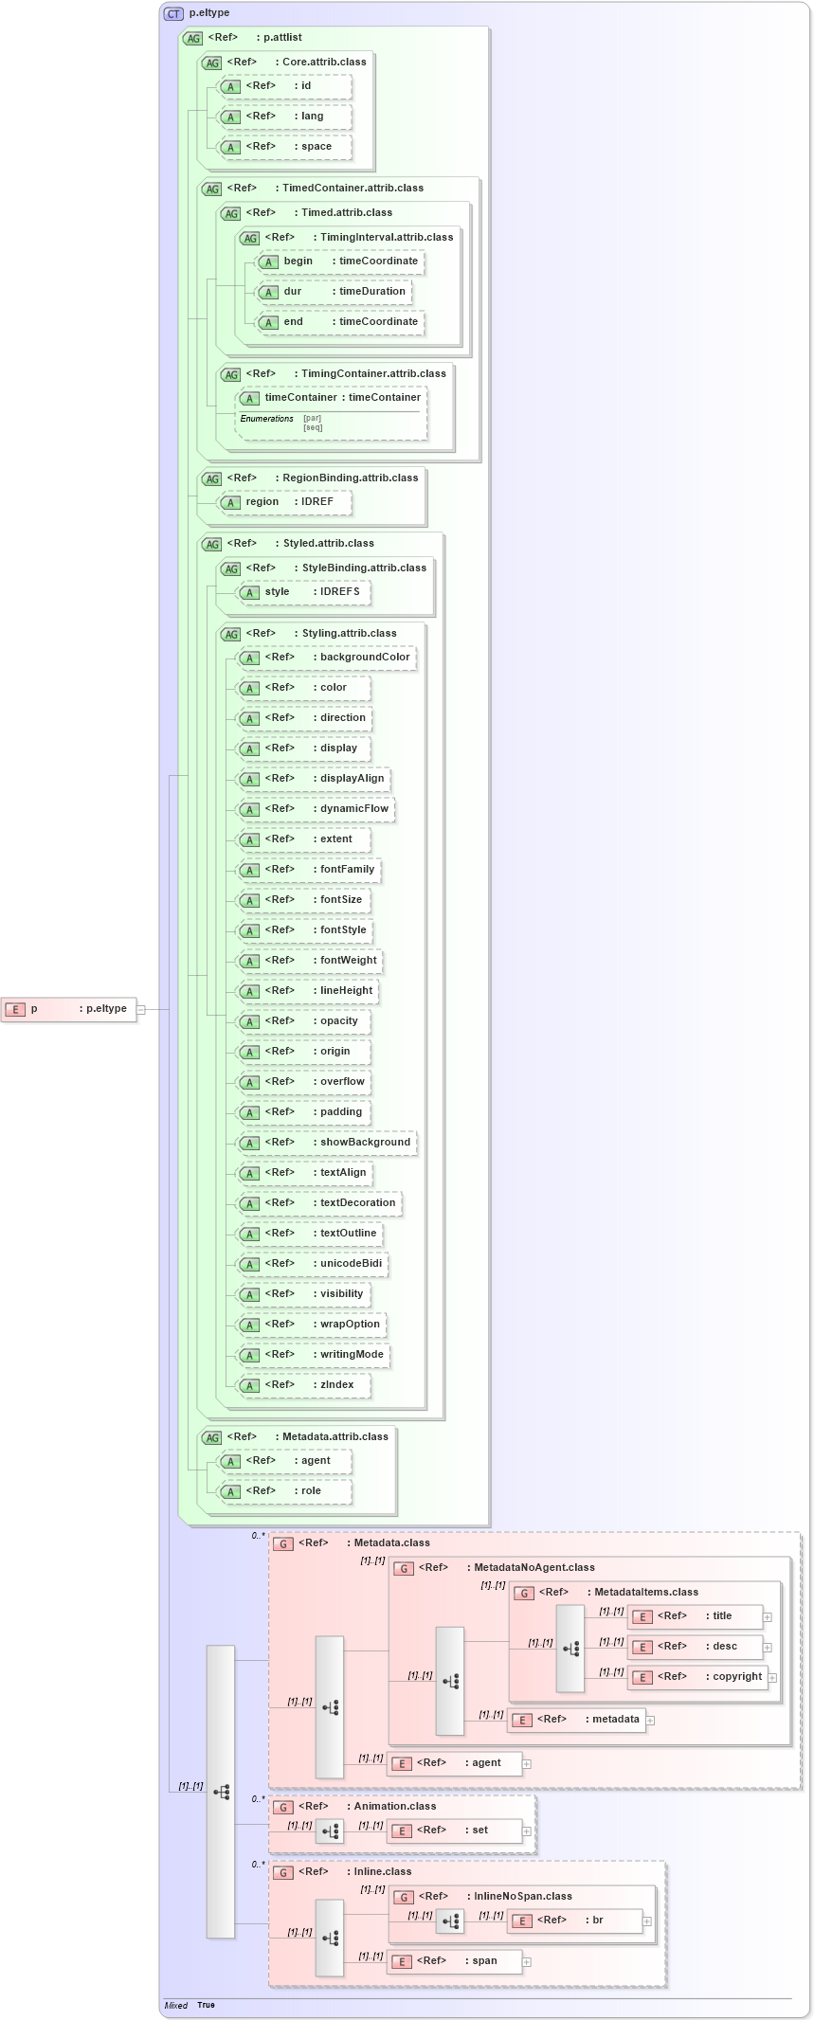814x2020 pixels.
Task: Click the A icon of the end attribute
Action: pyautogui.click(x=268, y=323)
